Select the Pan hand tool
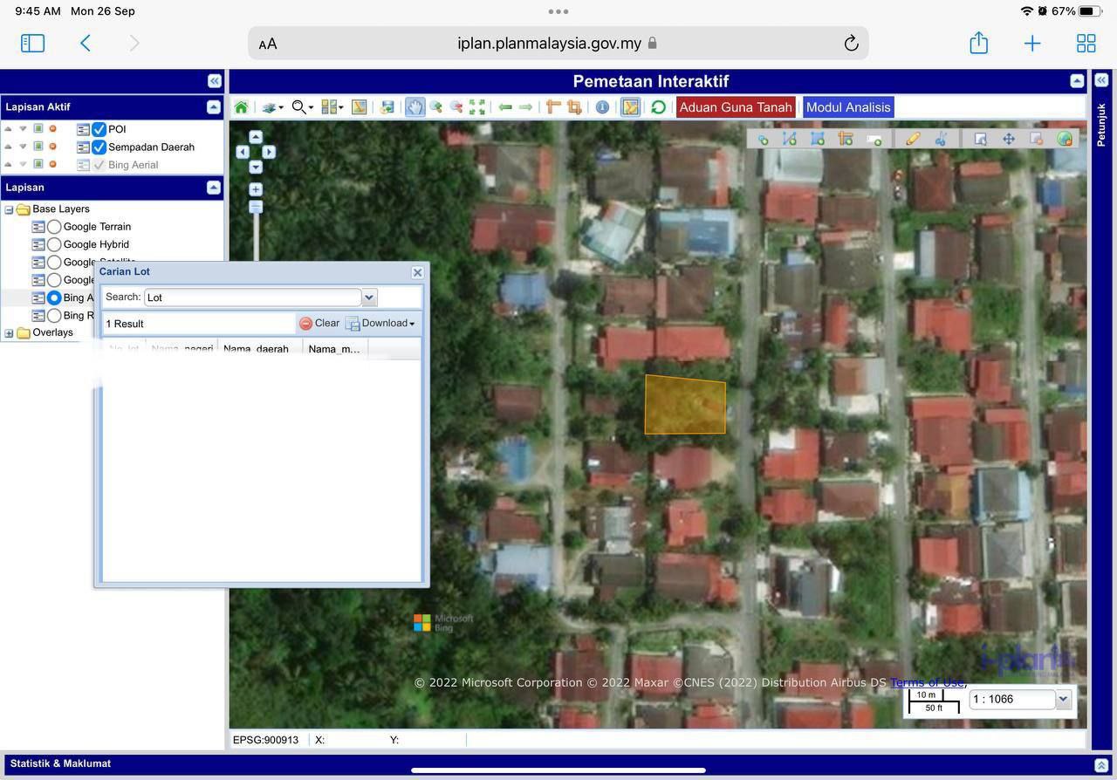Viewport: 1117px width, 780px height. coord(415,107)
